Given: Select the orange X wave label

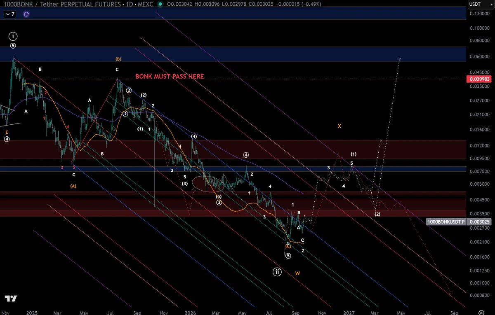Looking at the screenshot, I should [339, 126].
